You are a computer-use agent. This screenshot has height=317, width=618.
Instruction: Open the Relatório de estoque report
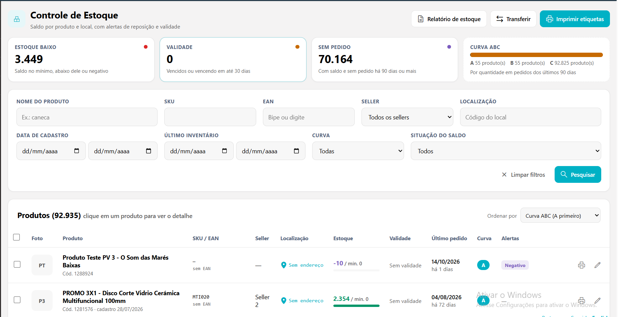[x=449, y=19]
